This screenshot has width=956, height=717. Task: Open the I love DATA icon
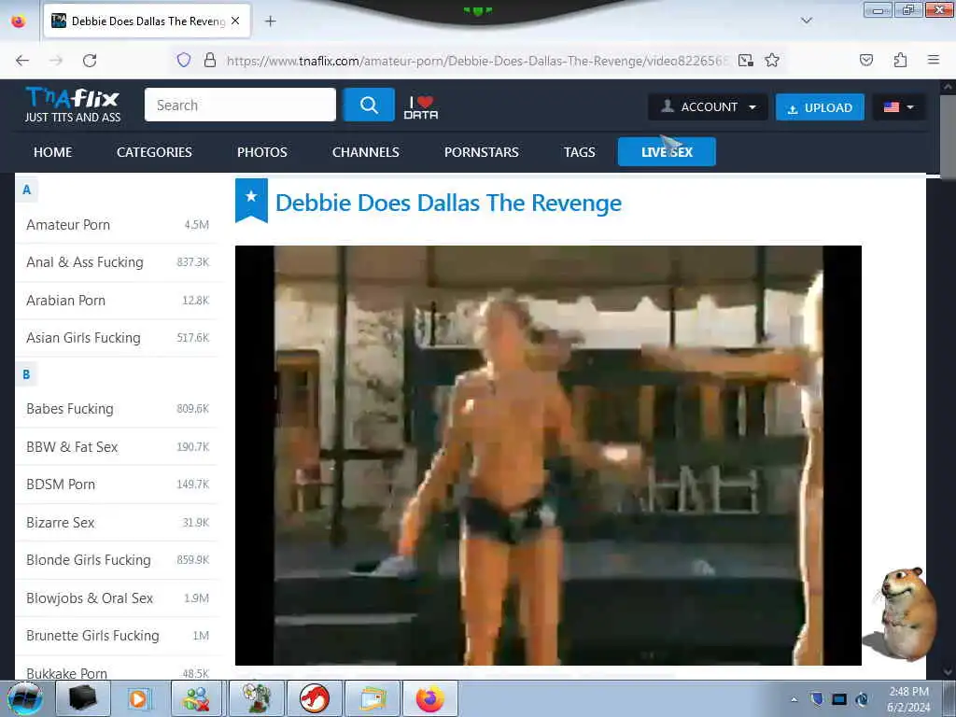tap(421, 107)
